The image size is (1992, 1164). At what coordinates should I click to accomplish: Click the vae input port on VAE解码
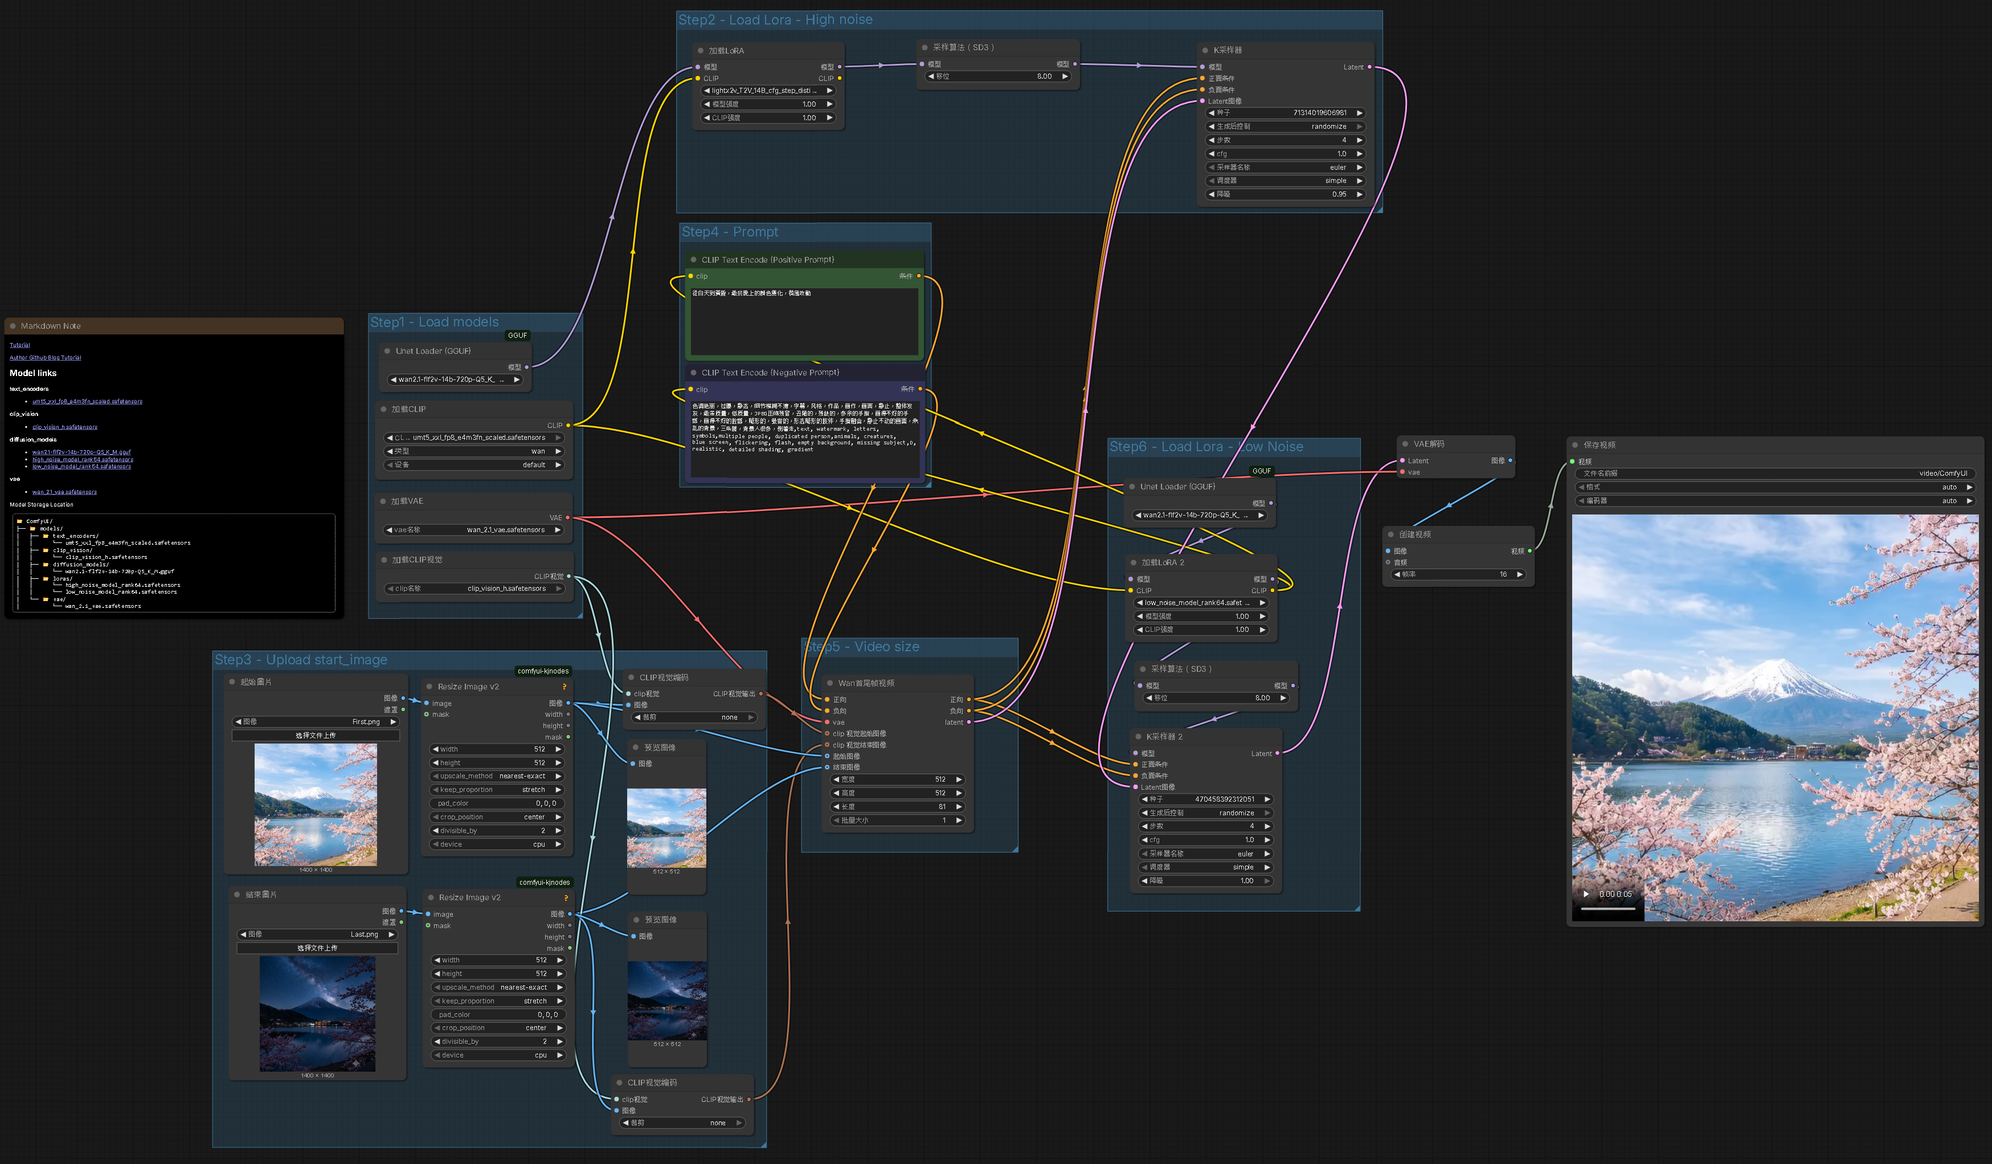[1402, 472]
